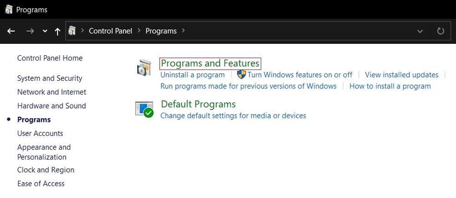Go to System and Security category
Viewport: 456px width, 198px height.
click(50, 78)
